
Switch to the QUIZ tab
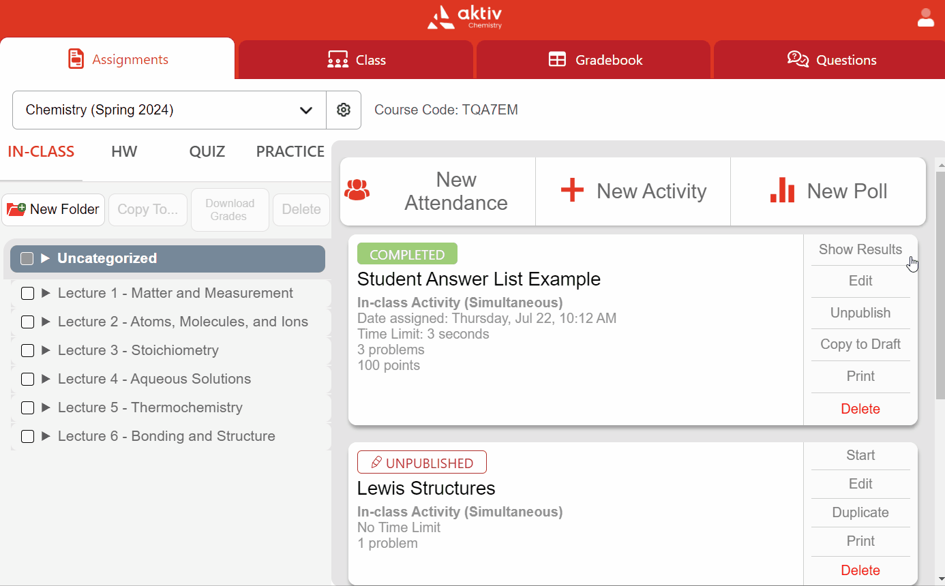click(207, 151)
